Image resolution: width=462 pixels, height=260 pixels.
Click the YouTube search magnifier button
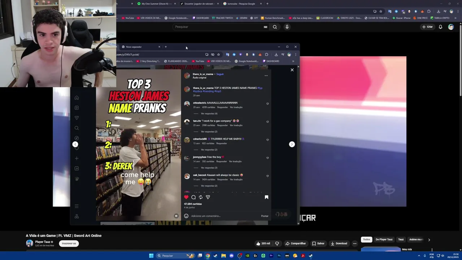coord(275,27)
